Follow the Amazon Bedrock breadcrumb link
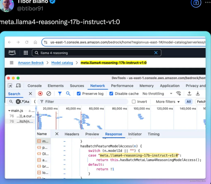Screen dimensions: 211x184 pos(31,63)
